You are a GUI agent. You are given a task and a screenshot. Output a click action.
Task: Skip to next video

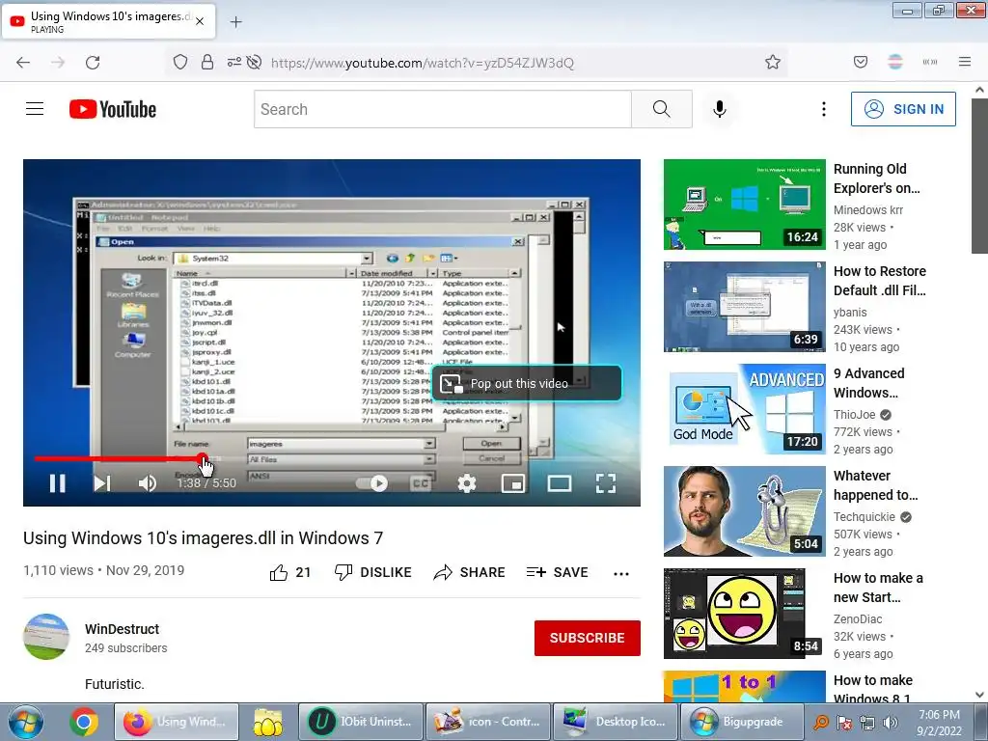[x=102, y=483]
